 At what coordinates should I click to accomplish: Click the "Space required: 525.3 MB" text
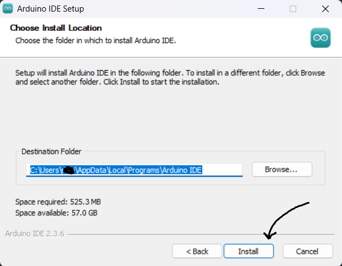pos(58,202)
